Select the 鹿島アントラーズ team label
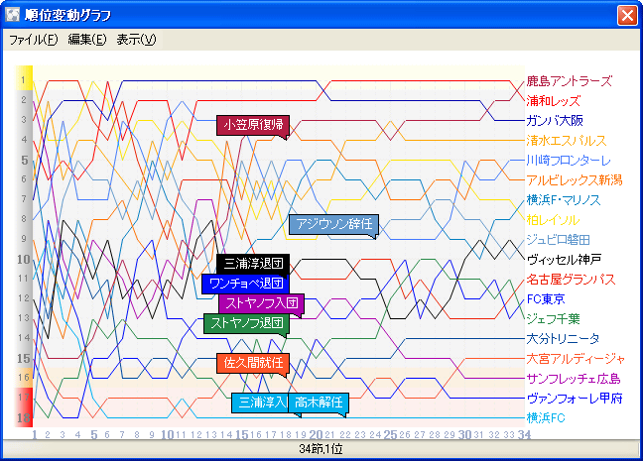The image size is (643, 461). point(570,80)
